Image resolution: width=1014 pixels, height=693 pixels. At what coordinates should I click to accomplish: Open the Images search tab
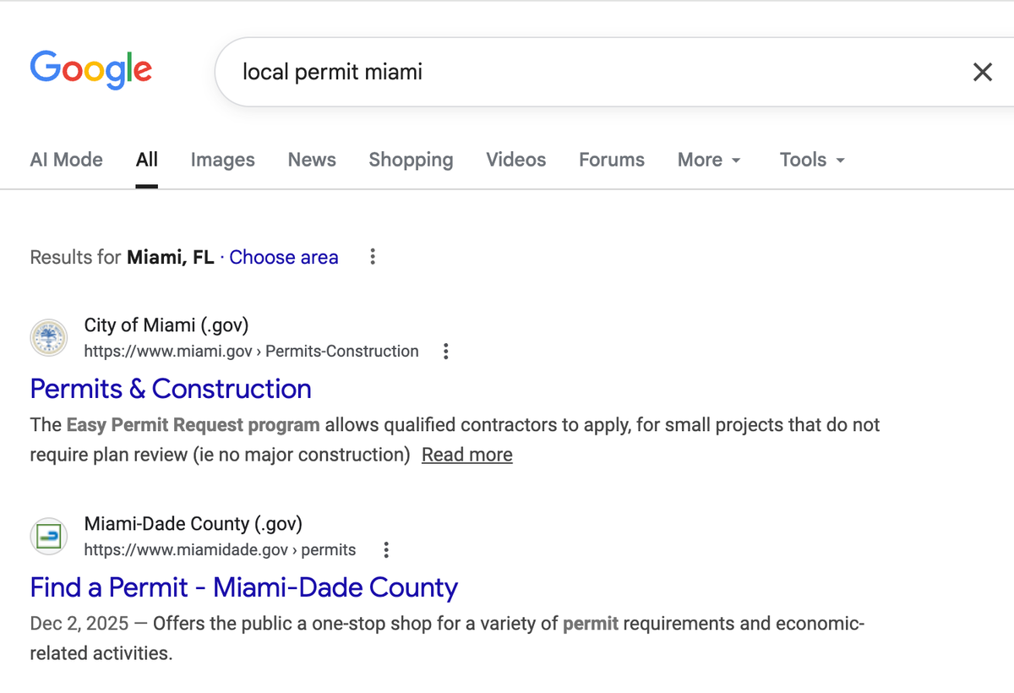pyautogui.click(x=222, y=160)
